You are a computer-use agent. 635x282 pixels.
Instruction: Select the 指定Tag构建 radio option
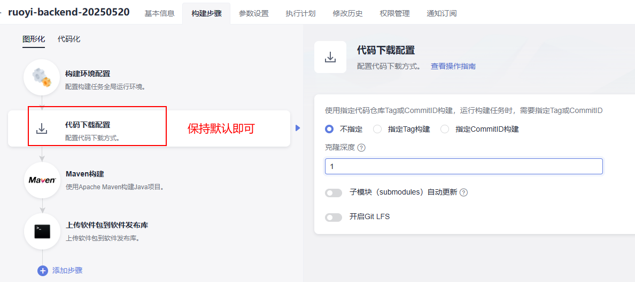[377, 130]
